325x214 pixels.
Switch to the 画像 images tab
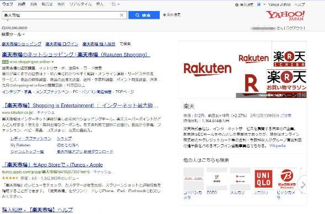pos(21,4)
